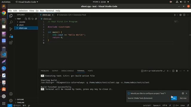Open Visual Studio Code app menu in top bar
Viewport: 191px width, 107px height.
point(27,2)
